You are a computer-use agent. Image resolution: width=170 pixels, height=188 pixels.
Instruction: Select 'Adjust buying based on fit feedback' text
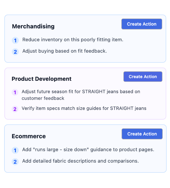point(65,51)
